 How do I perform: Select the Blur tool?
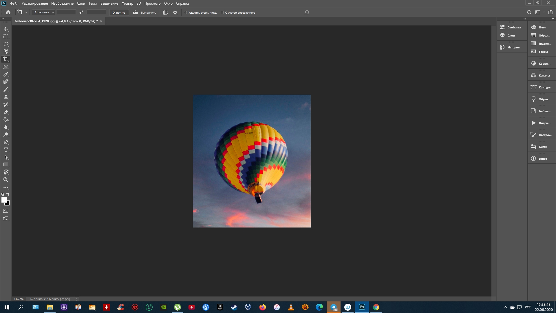pyautogui.click(x=6, y=127)
